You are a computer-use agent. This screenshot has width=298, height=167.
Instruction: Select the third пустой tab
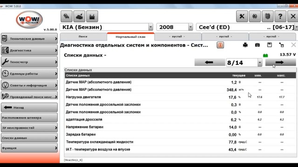click(x=272, y=37)
